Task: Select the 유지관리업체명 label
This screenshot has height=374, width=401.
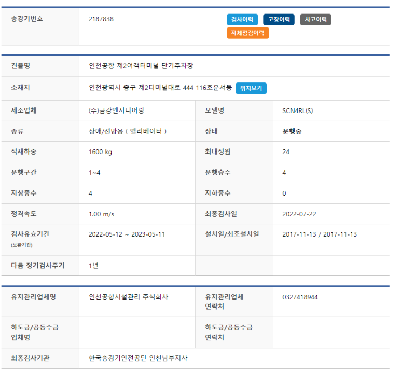Action: (33, 297)
